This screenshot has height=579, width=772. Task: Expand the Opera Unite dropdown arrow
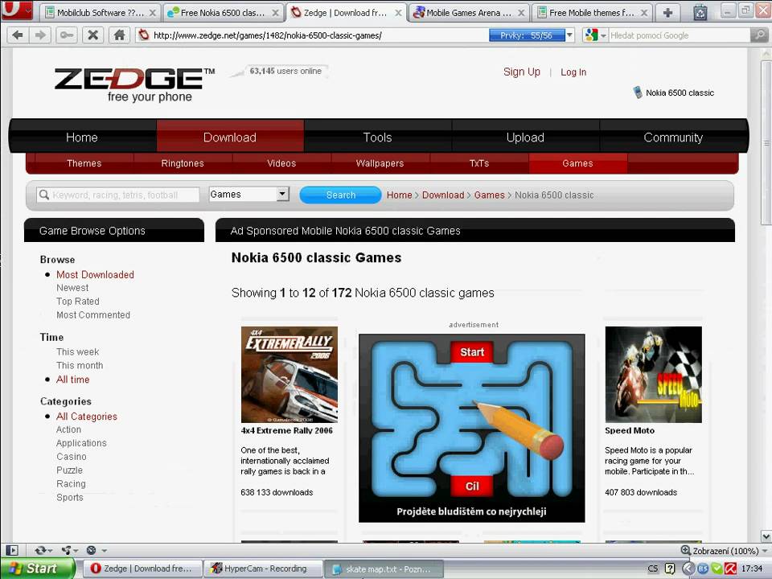point(76,550)
